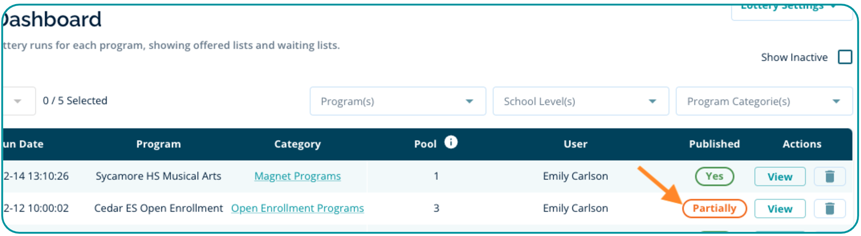Viewport: 861px width, 236px height.
Task: Follow the Open Enrollment Programs link
Action: pos(297,208)
